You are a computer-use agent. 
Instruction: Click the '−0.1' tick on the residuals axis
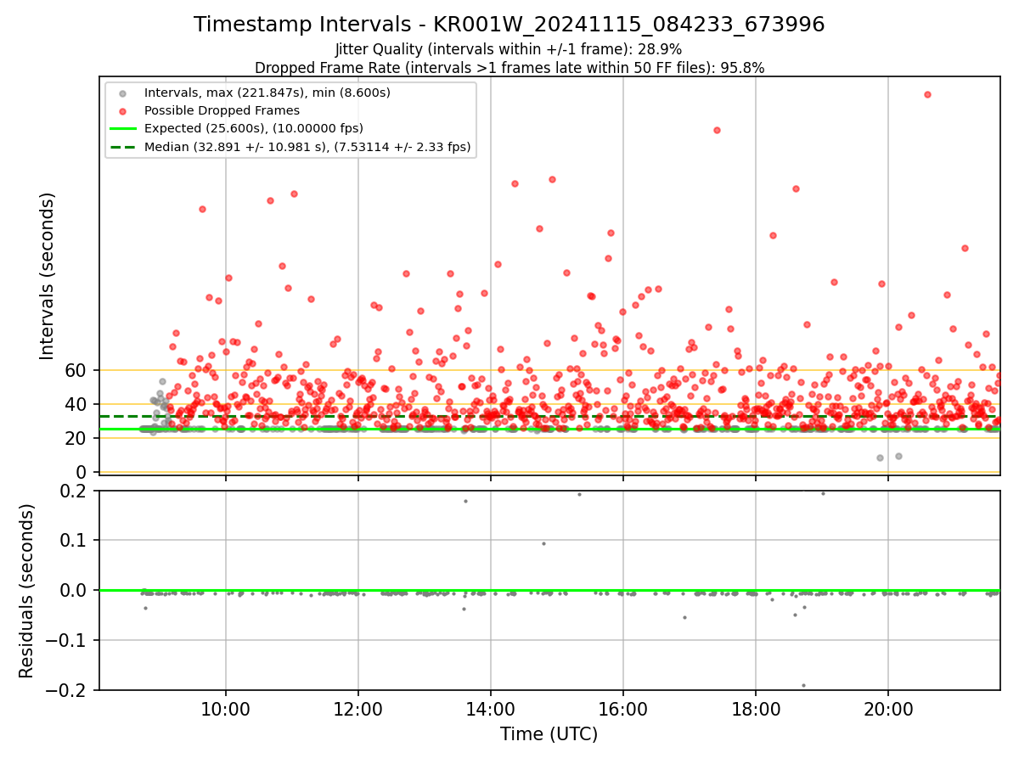67,640
